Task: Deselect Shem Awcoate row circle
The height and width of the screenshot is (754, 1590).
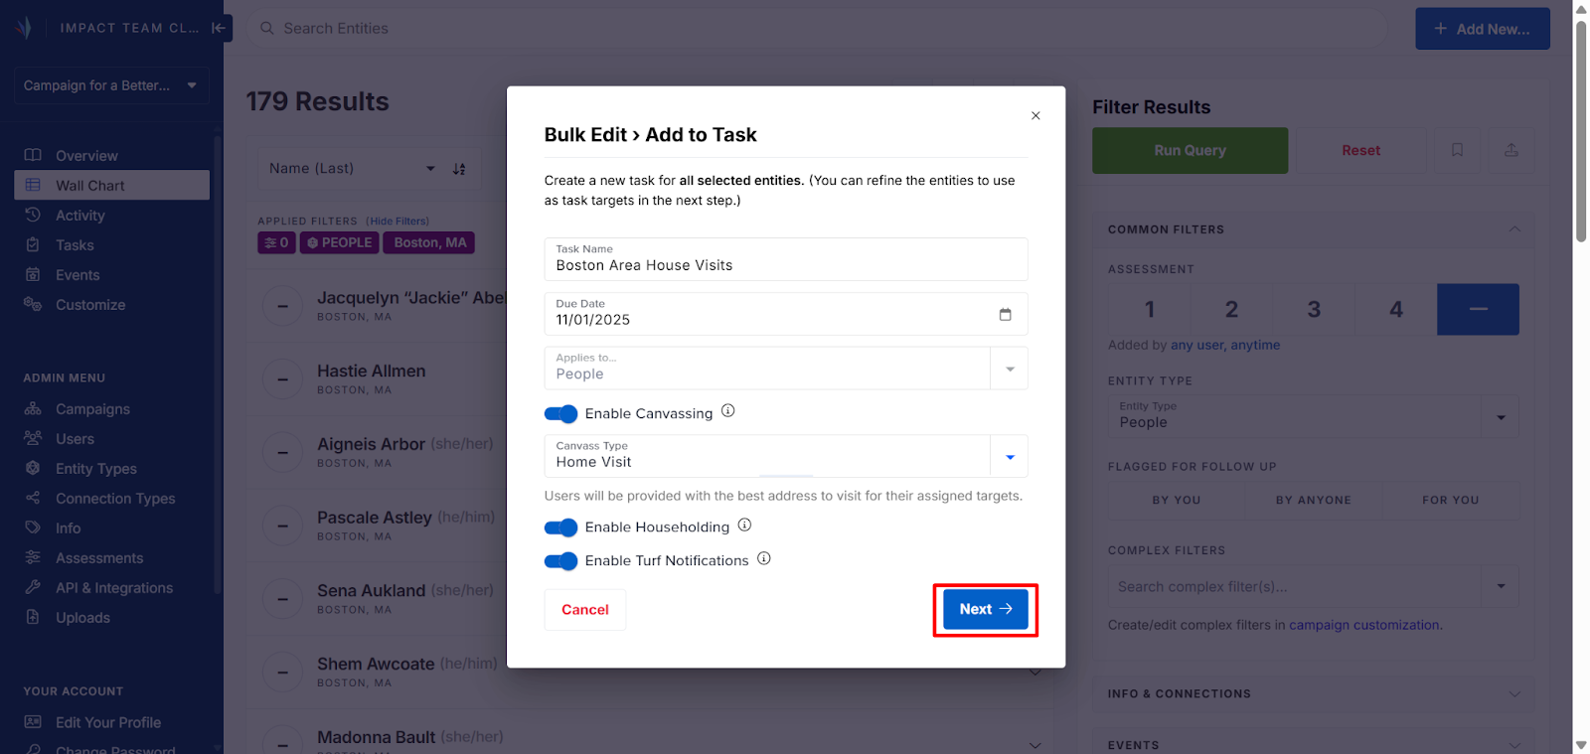Action: click(x=283, y=673)
